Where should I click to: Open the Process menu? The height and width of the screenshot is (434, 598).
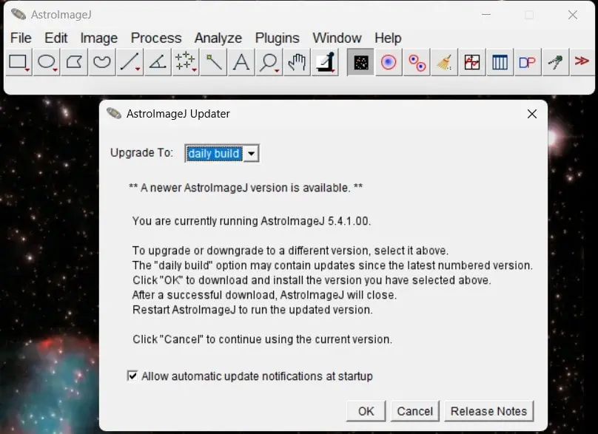coord(156,38)
